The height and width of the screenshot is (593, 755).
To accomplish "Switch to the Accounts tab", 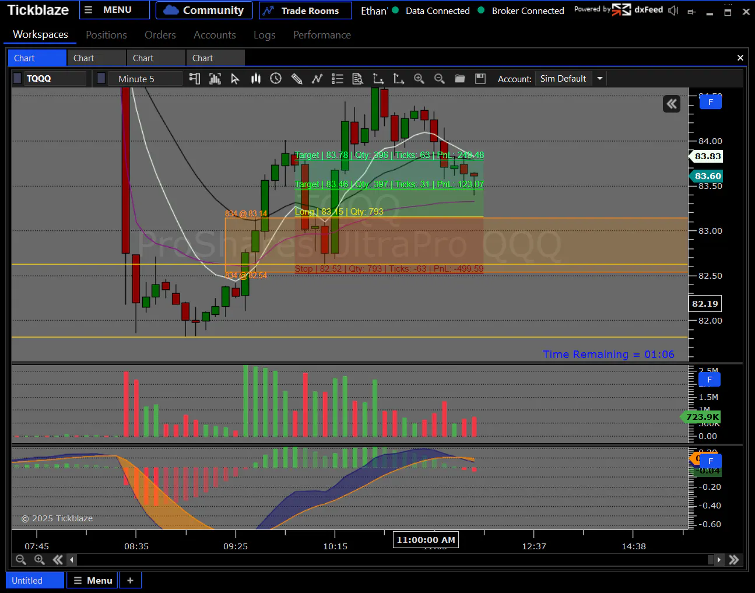I will tap(215, 35).
